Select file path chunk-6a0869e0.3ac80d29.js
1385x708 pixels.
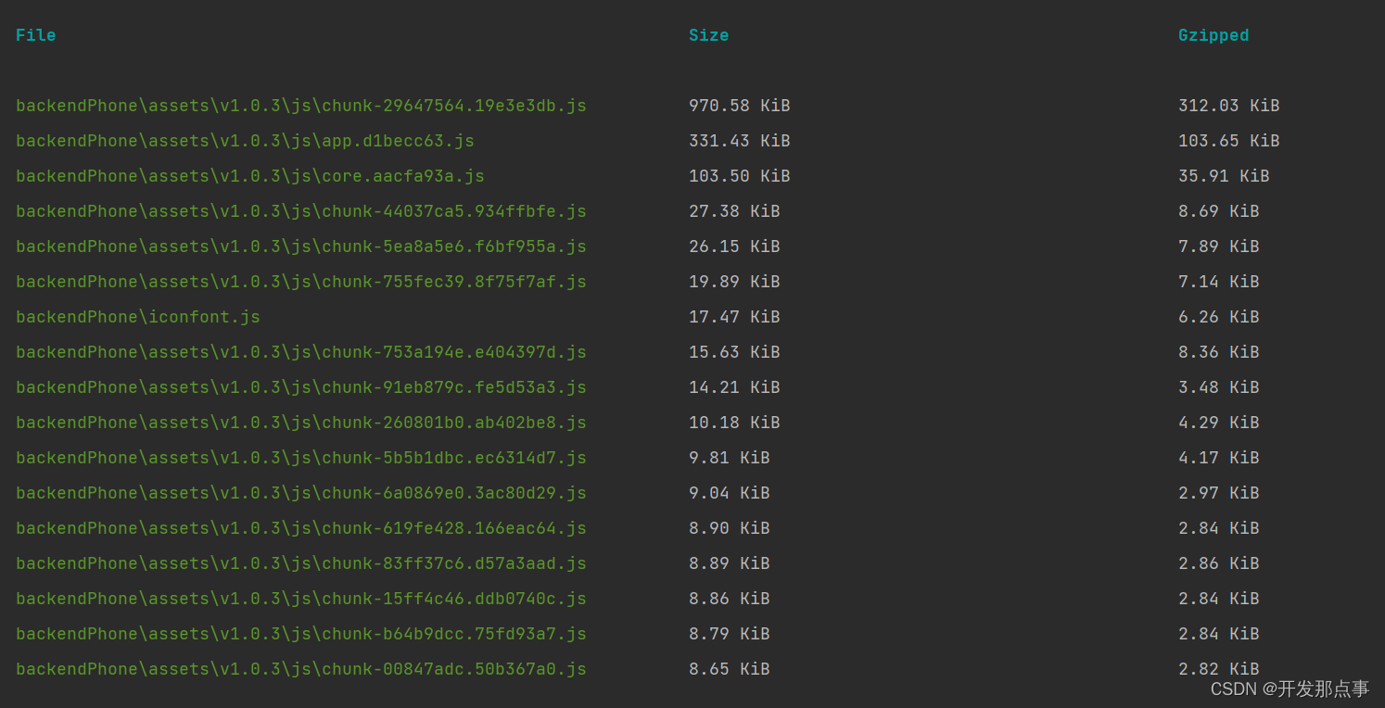(x=301, y=493)
